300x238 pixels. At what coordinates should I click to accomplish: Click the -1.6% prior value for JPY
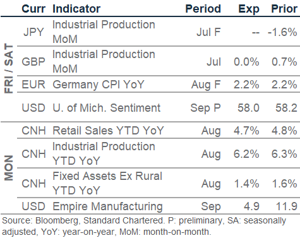tap(282, 32)
